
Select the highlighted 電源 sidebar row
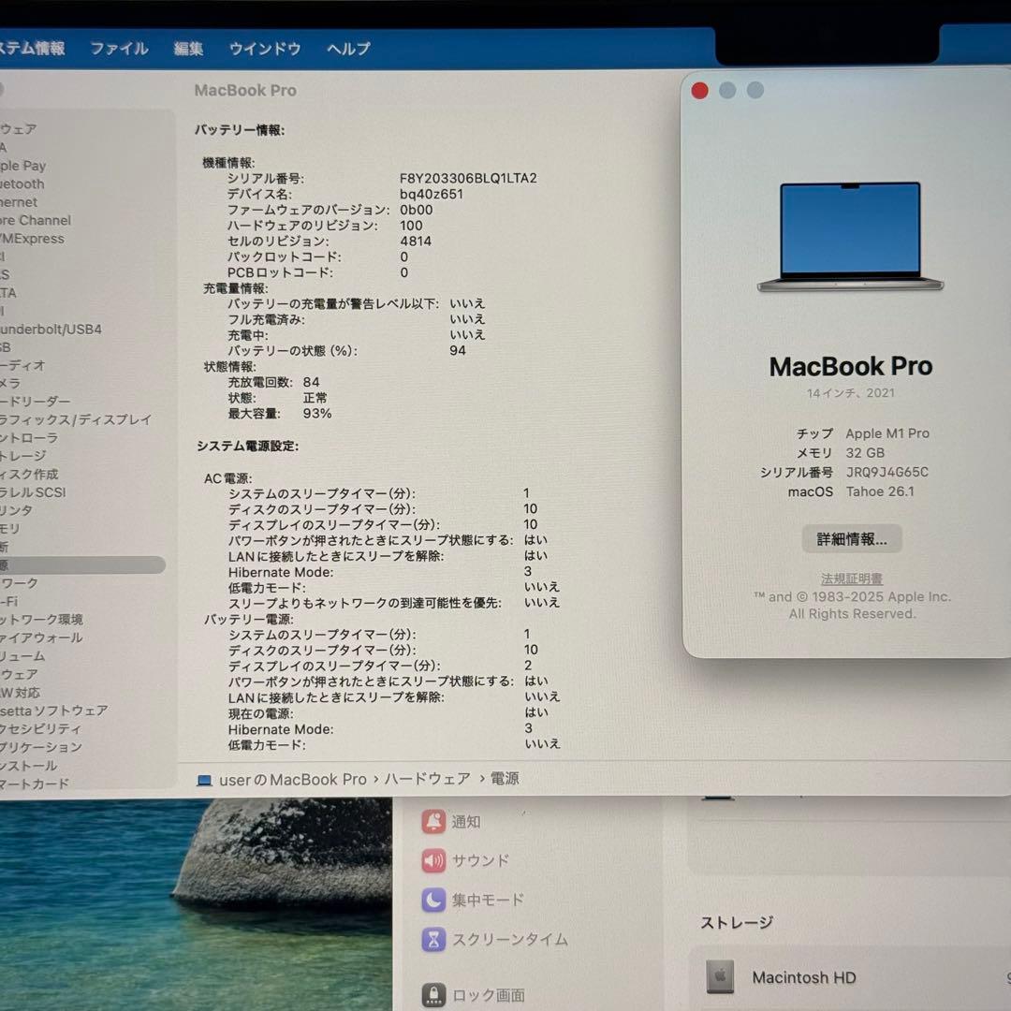click(x=82, y=564)
